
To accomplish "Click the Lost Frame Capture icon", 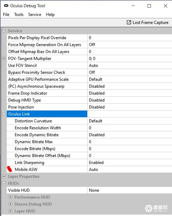I will [129, 22].
